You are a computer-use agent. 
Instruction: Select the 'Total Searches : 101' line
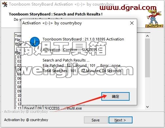82,71
